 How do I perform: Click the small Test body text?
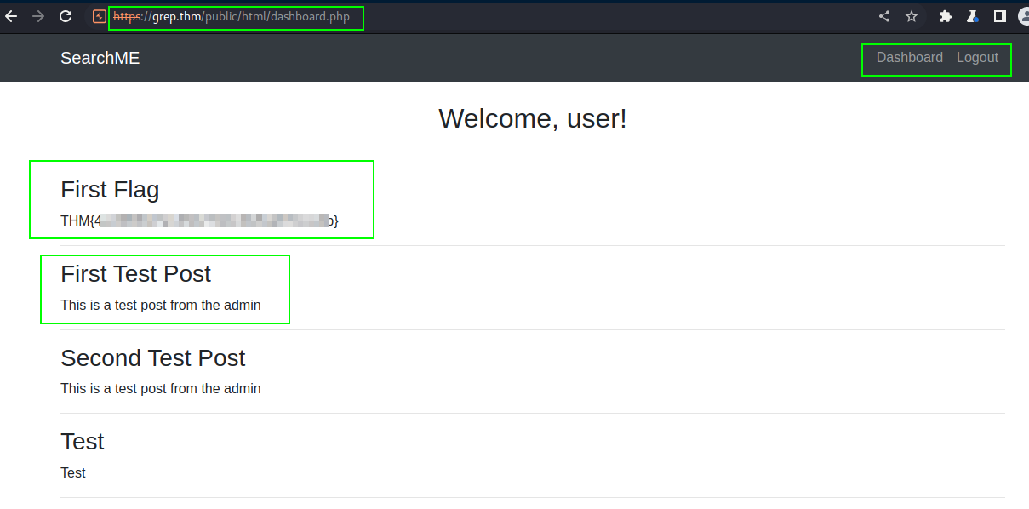coord(73,472)
